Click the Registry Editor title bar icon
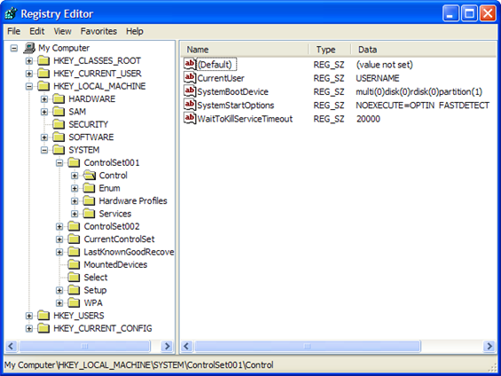This screenshot has width=501, height=376. [12, 13]
